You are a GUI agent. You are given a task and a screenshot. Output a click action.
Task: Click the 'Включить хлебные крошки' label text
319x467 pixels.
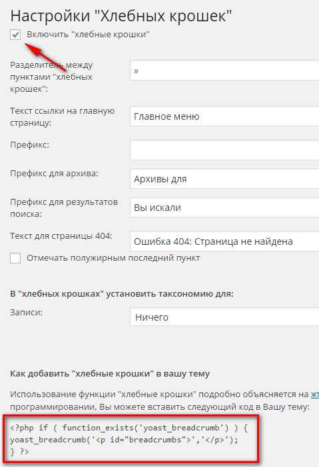(88, 34)
